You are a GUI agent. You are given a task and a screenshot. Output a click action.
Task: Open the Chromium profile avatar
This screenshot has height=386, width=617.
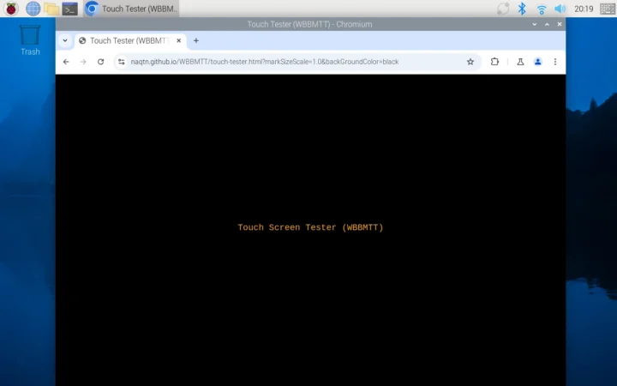(537, 62)
